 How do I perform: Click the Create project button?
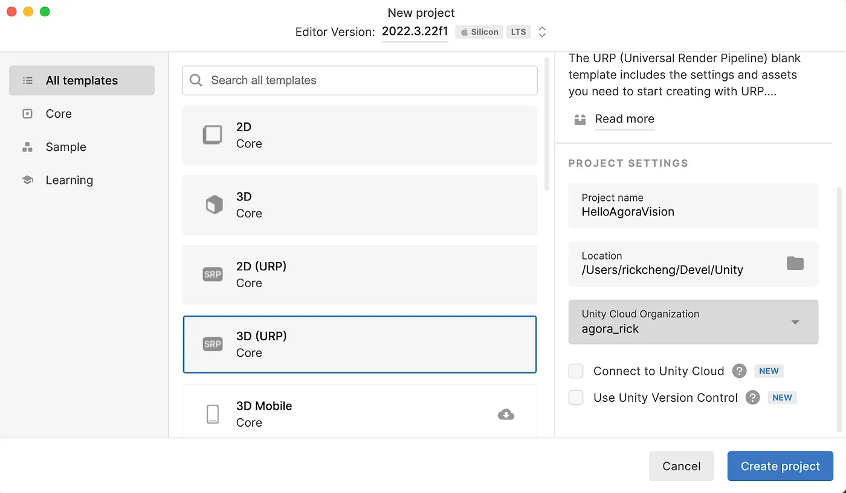780,466
